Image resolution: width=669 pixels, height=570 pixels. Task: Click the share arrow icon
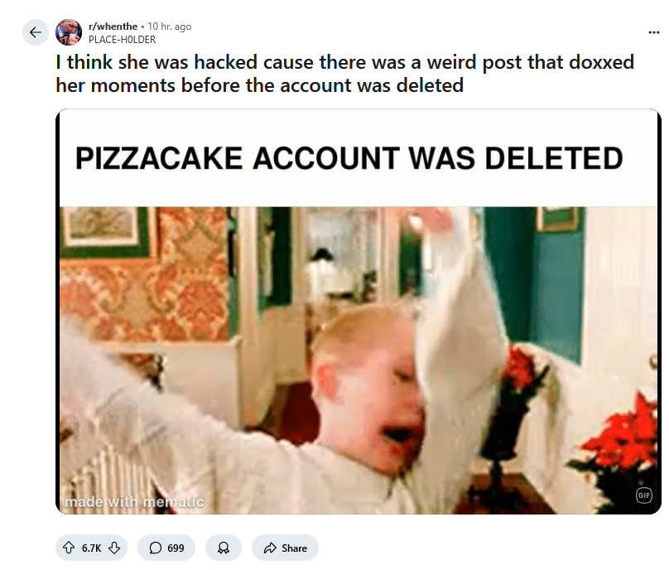[x=270, y=548]
